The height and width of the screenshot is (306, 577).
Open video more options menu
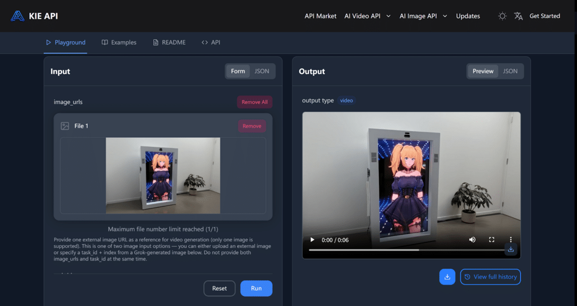[x=511, y=240]
